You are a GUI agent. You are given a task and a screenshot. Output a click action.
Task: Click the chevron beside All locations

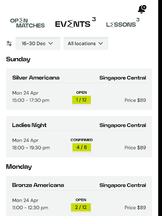pos(101,43)
